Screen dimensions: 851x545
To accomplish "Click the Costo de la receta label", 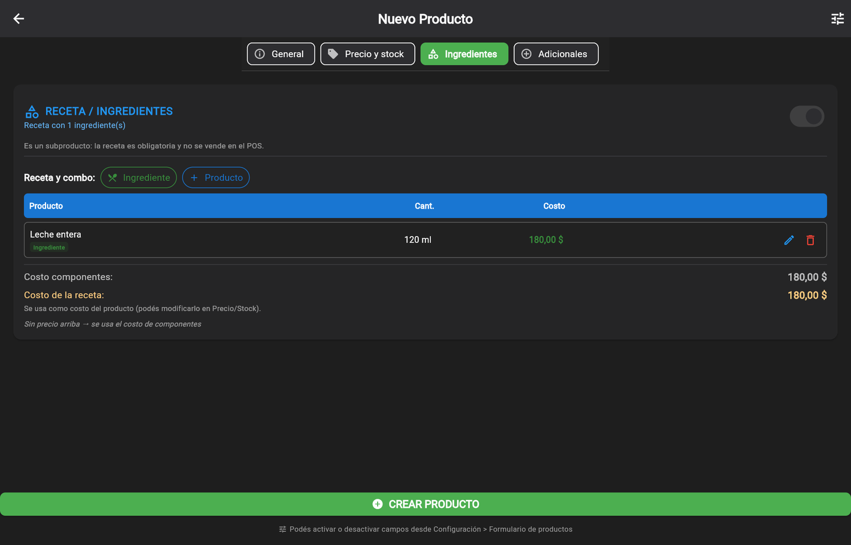I will tap(64, 295).
